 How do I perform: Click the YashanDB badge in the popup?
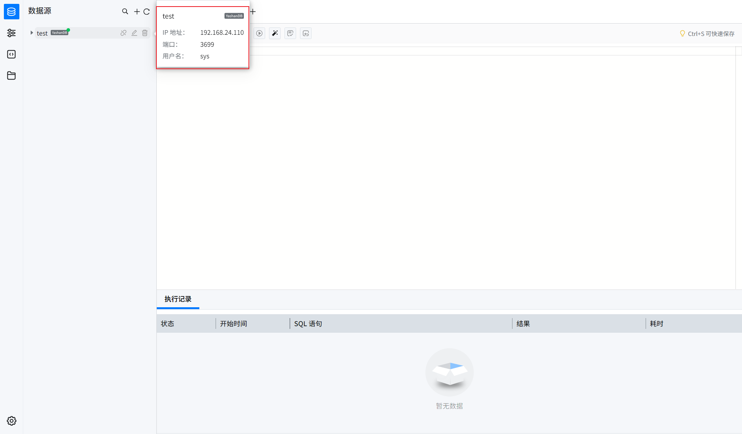coord(234,16)
